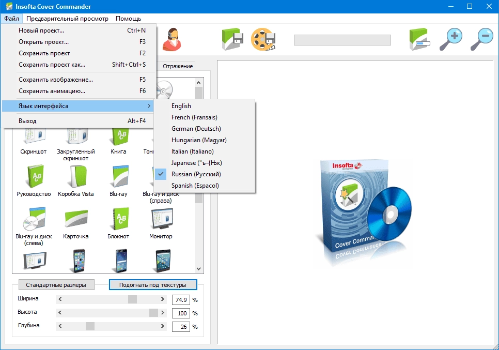Screen dimensions: 499x350
Task: Open the Файл menu
Action: point(11,19)
